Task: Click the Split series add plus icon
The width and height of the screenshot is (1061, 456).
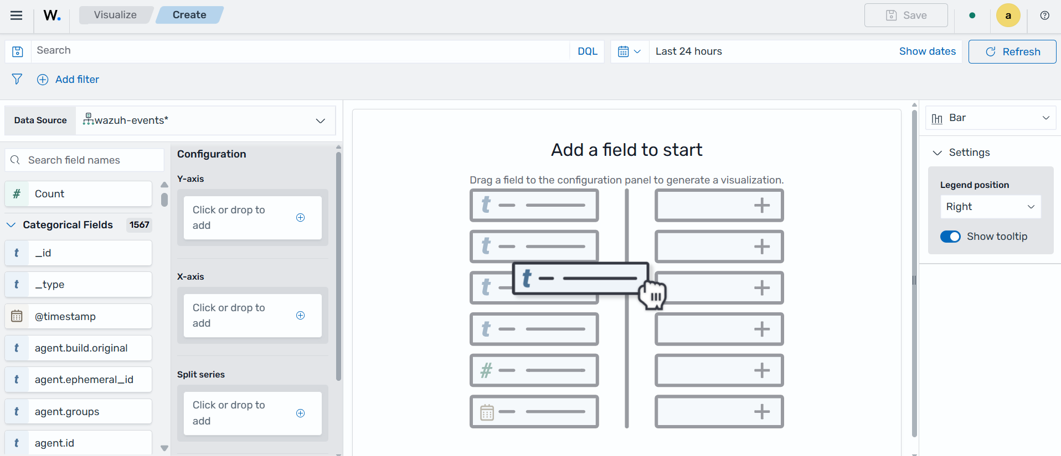Action: coord(301,413)
